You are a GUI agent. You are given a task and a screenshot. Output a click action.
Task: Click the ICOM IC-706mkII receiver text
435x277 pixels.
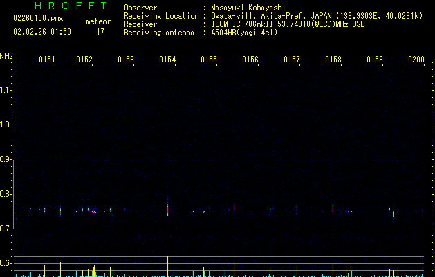point(288,24)
